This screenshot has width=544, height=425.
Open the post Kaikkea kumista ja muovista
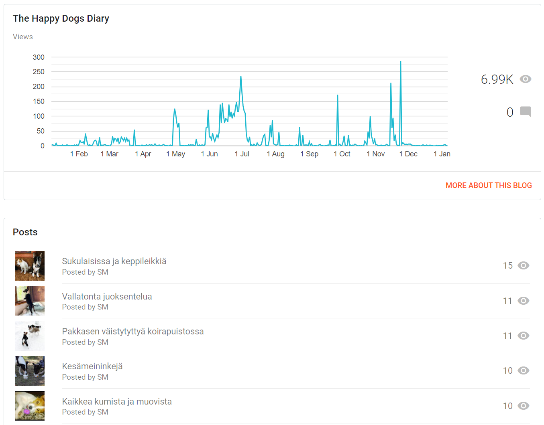(x=117, y=402)
